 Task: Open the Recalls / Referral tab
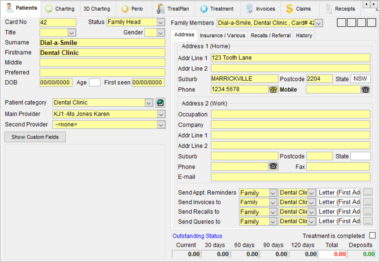(x=271, y=36)
